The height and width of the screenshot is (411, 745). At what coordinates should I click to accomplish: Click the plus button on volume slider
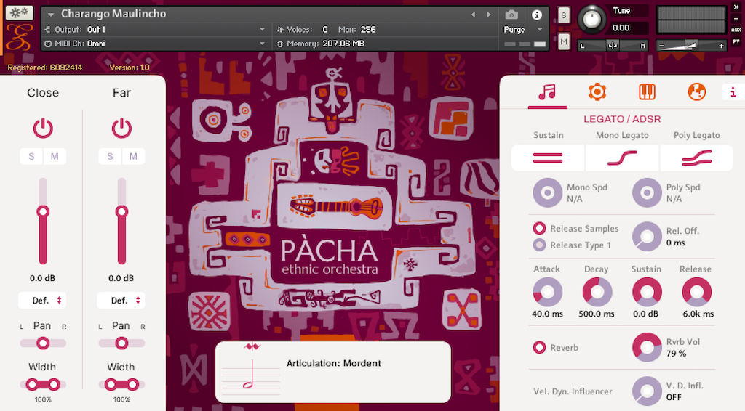(x=721, y=46)
